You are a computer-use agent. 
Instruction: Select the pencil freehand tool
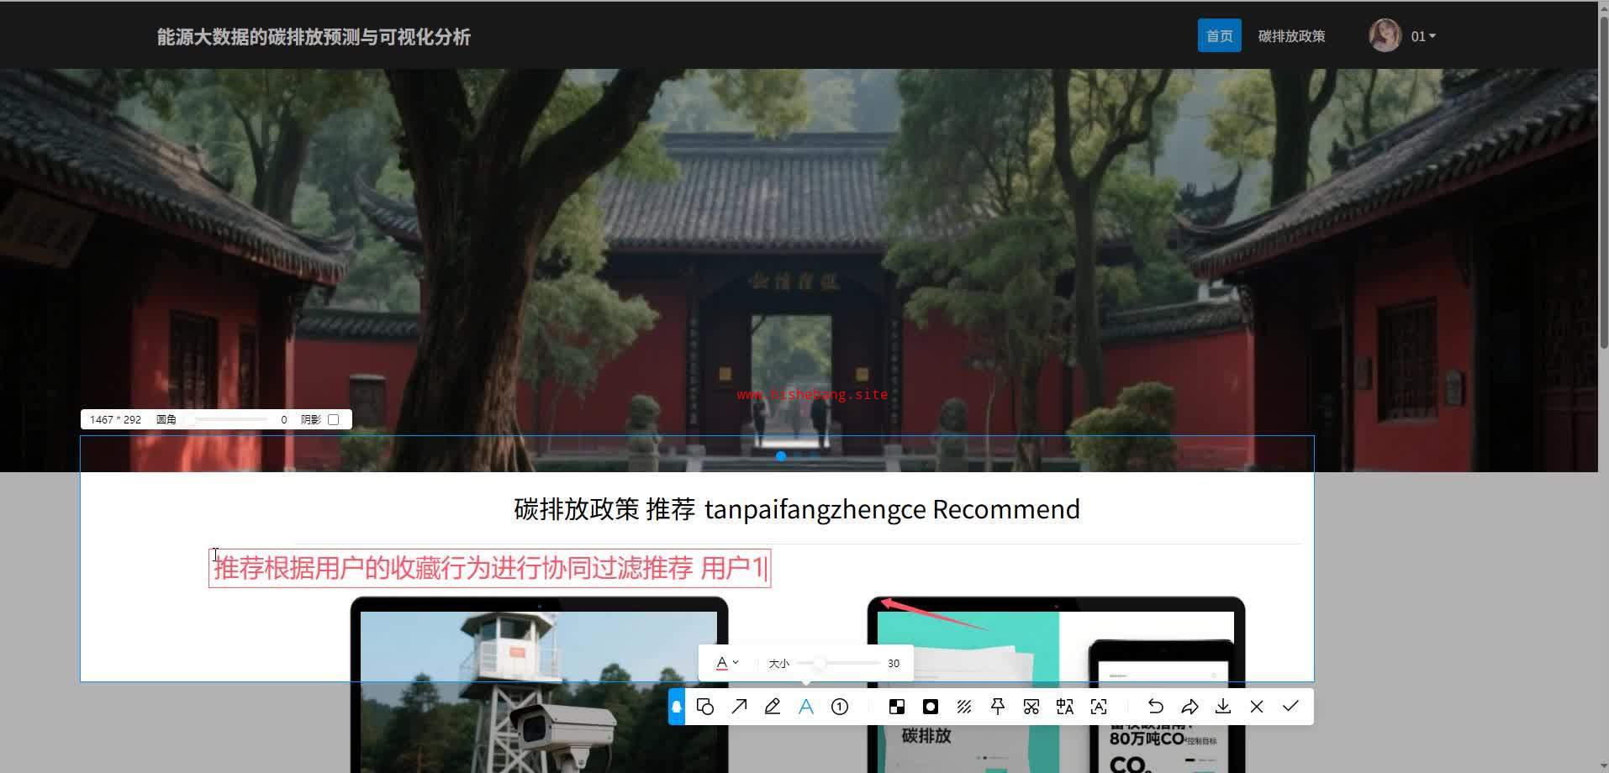773,707
